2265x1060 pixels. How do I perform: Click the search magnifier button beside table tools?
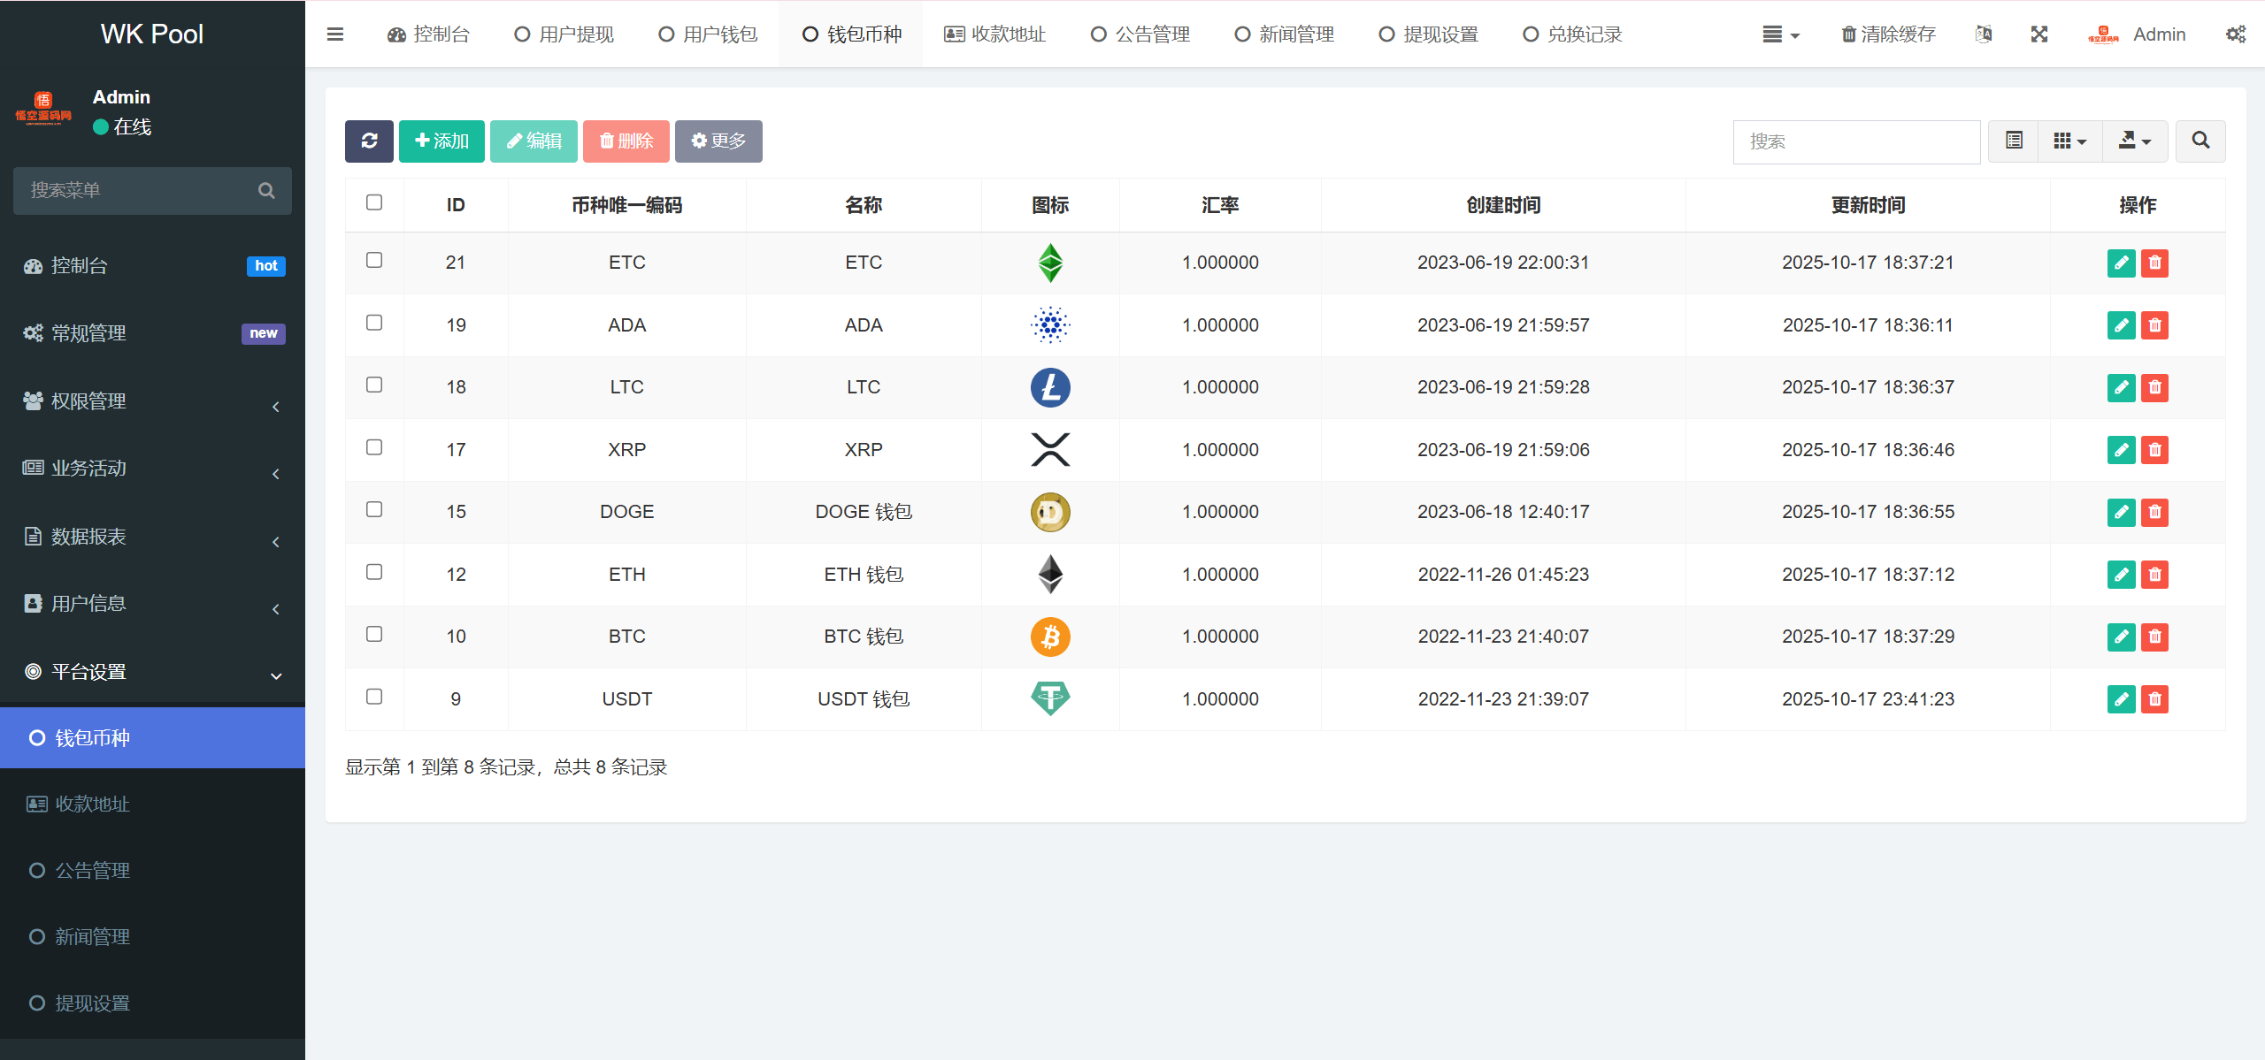click(x=2200, y=141)
